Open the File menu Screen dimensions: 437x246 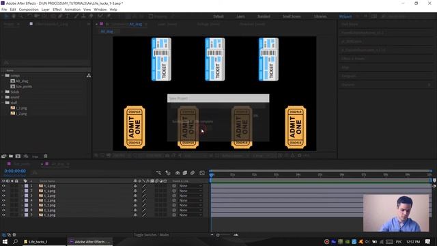4,10
